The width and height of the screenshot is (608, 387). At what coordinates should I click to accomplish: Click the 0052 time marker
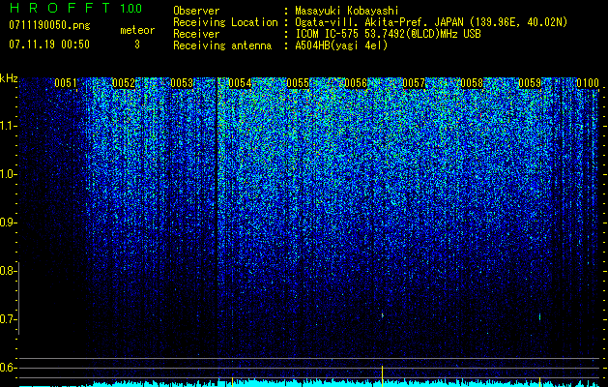pos(124,83)
